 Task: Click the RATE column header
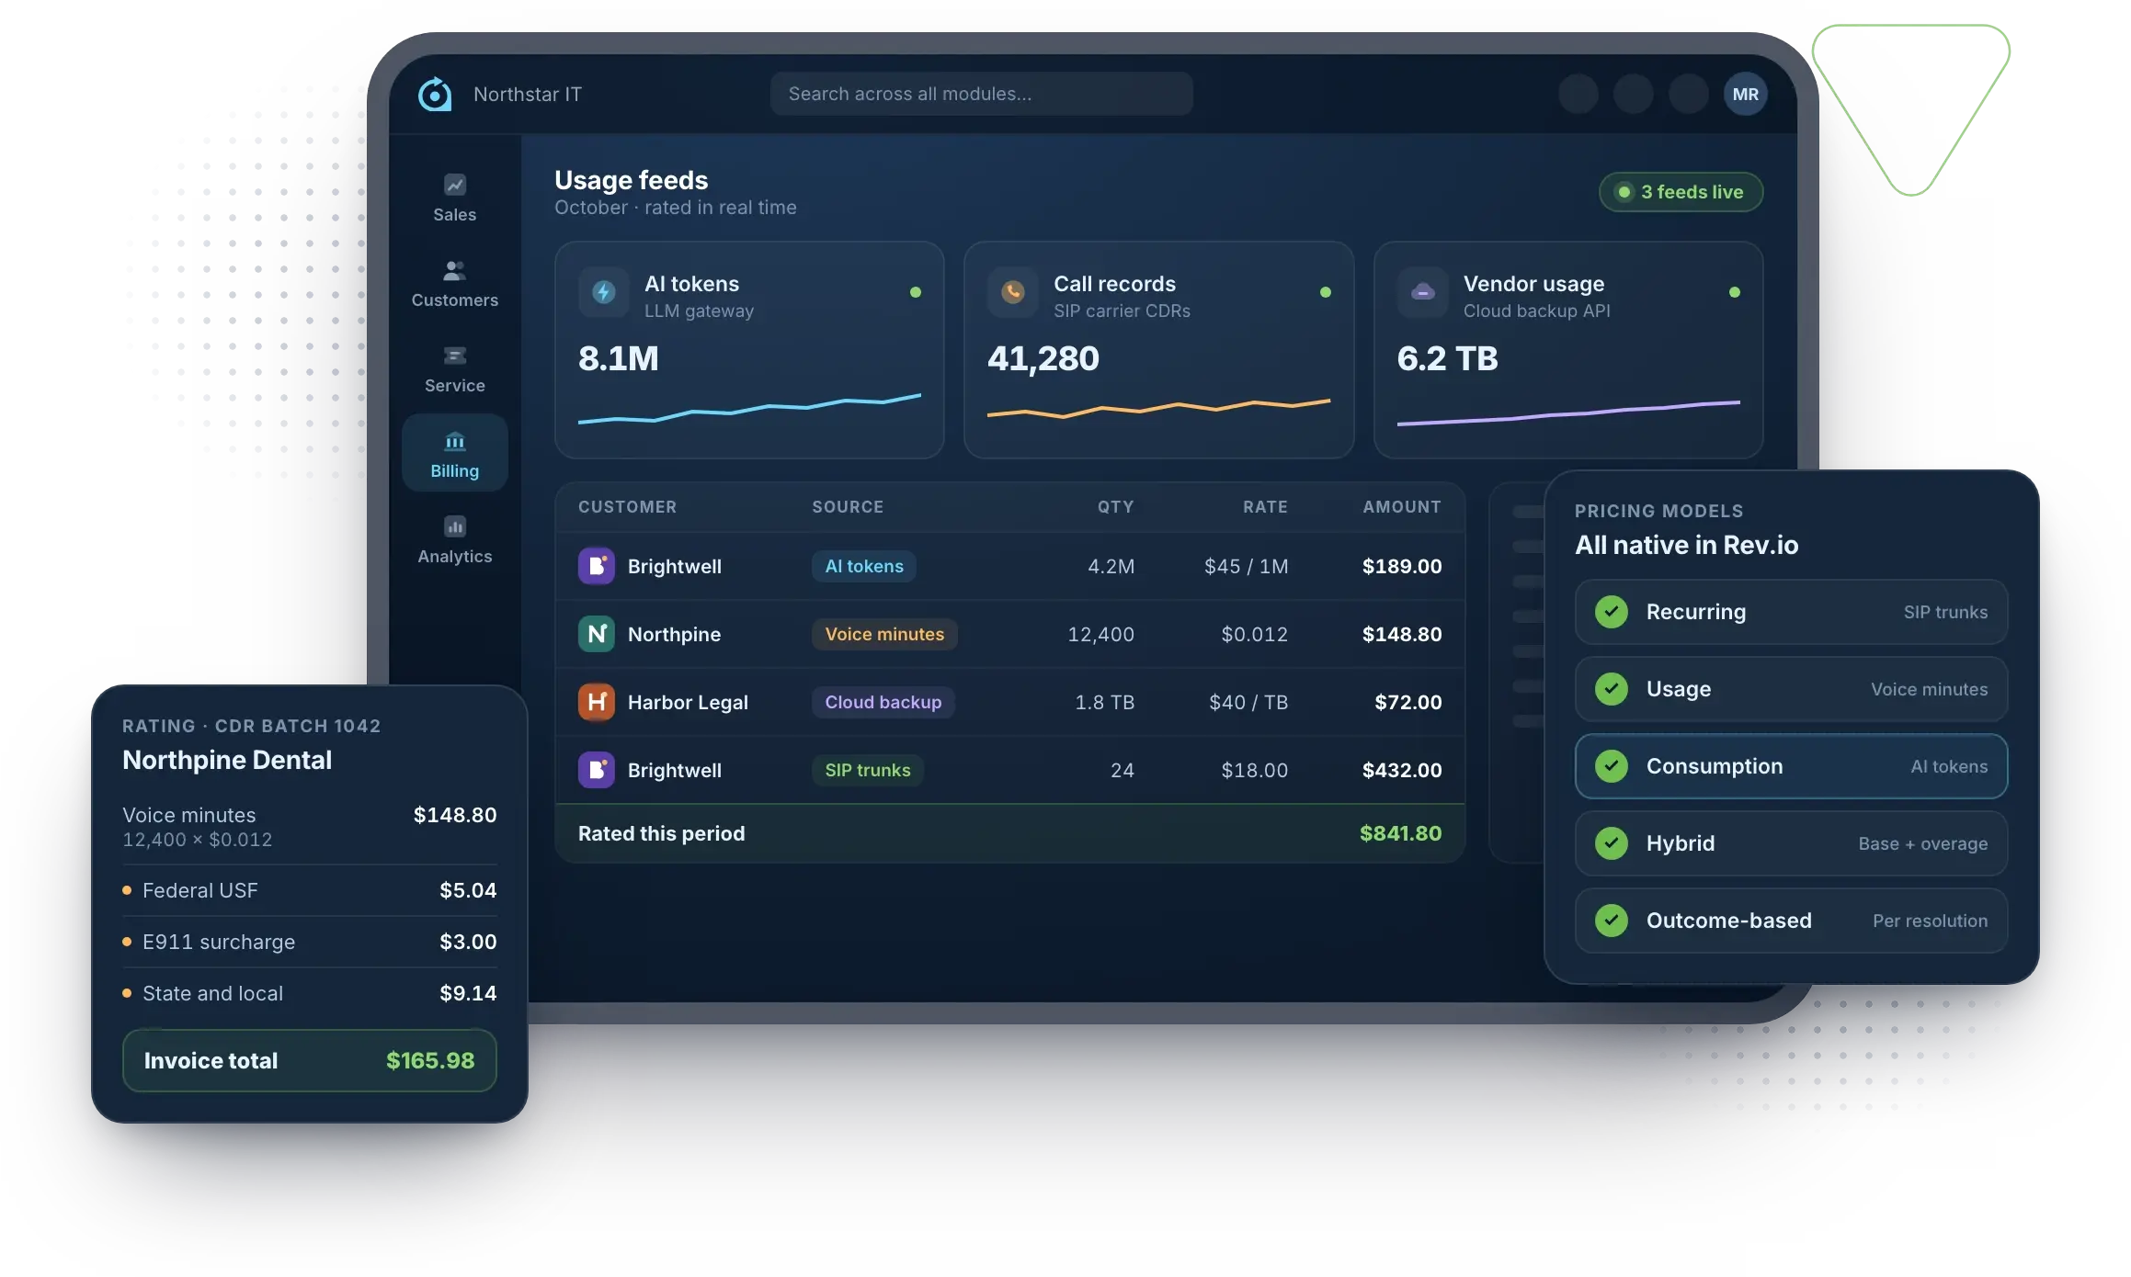1265,506
